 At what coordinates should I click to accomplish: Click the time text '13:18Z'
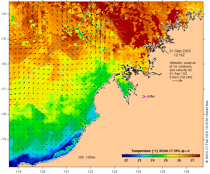coord(179,55)
